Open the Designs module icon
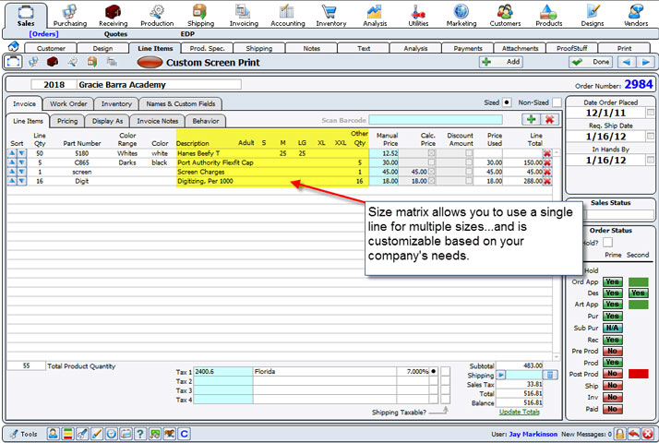659x443 pixels. pyautogui.click(x=593, y=16)
